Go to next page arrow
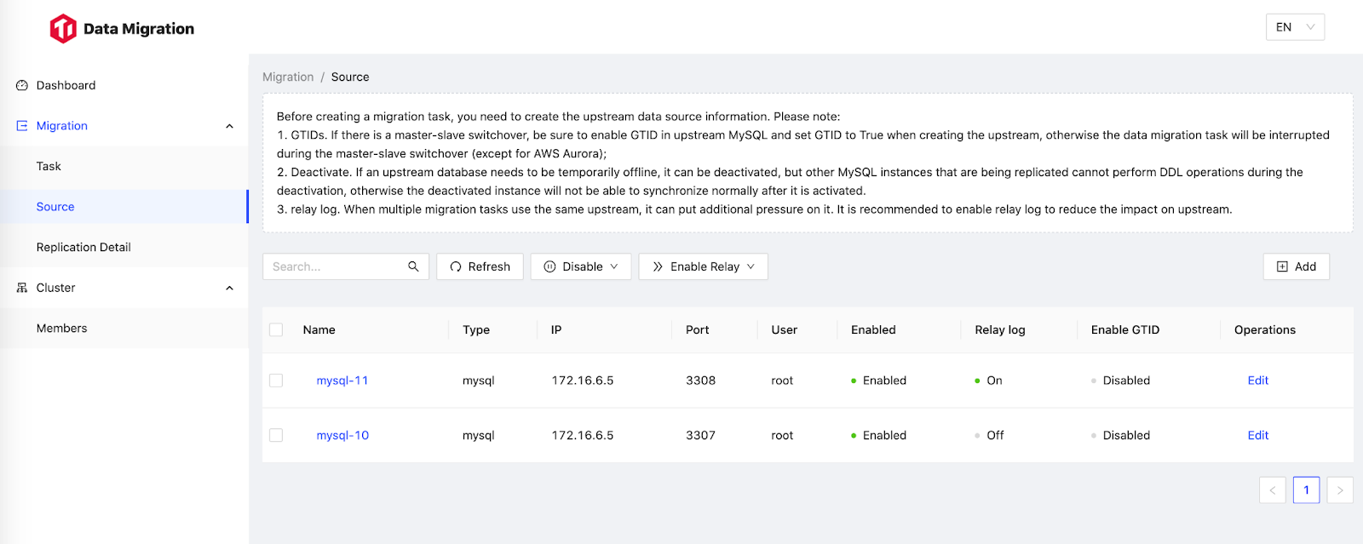 (x=1340, y=490)
